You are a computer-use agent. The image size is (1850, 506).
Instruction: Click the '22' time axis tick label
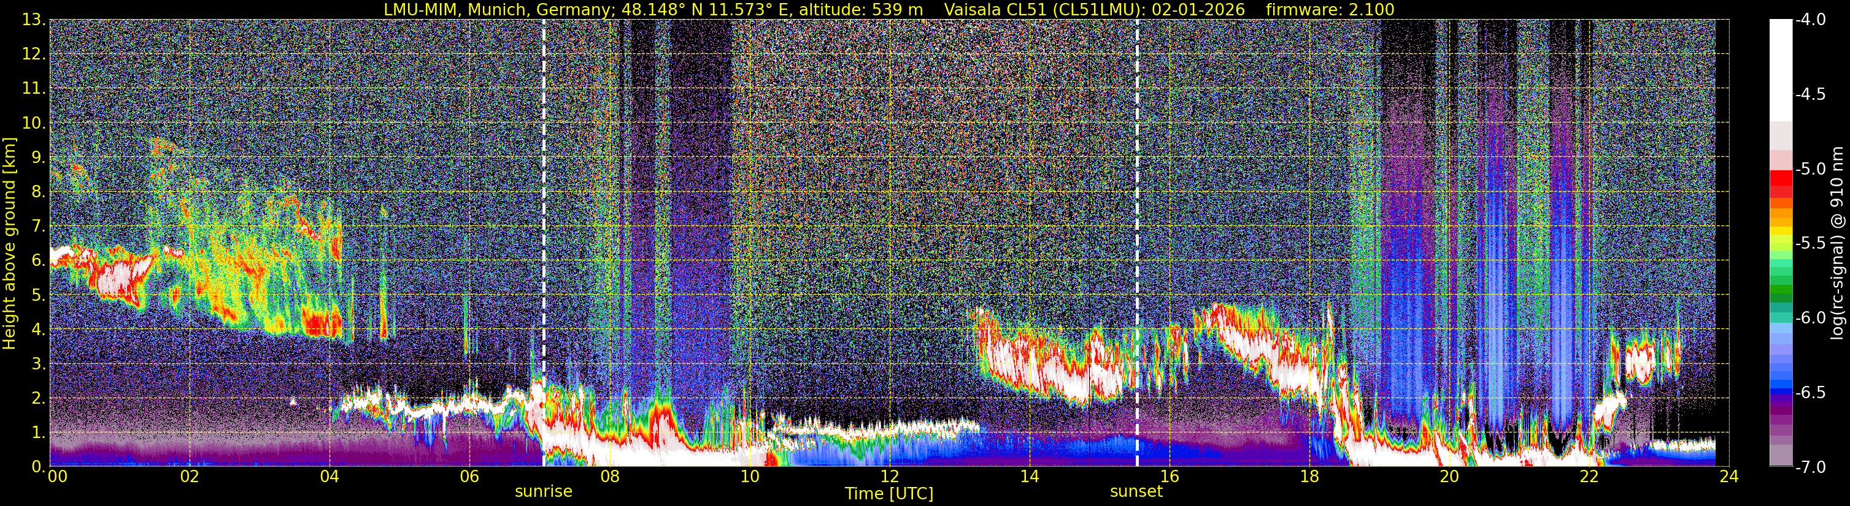[1589, 477]
